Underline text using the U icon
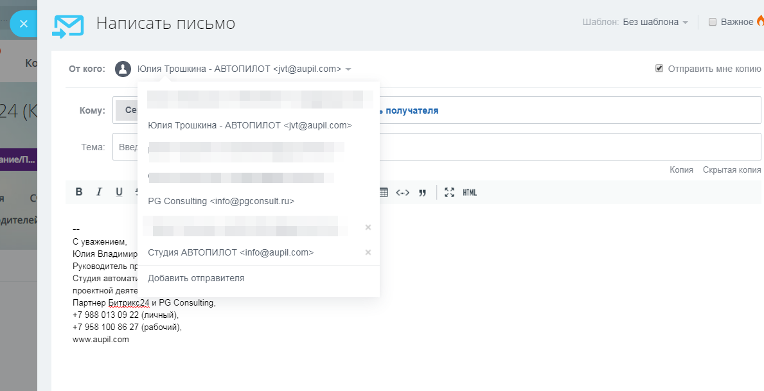Image resolution: width=764 pixels, height=391 pixels. coord(119,192)
